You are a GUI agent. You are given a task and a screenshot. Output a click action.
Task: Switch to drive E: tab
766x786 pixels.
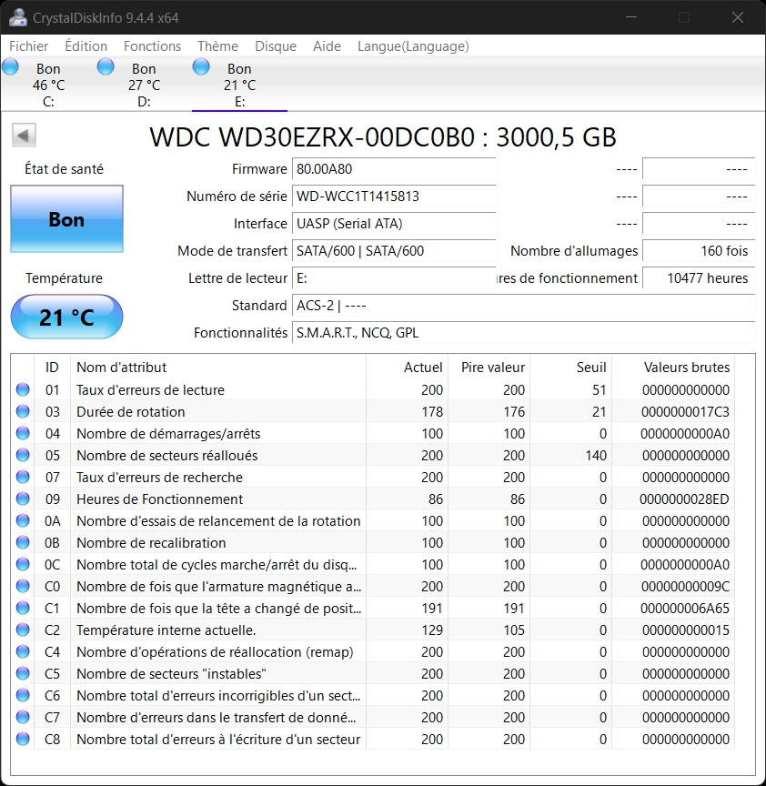tap(239, 85)
